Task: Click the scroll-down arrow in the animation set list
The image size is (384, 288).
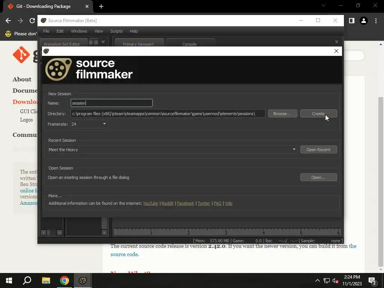Action: click(104, 232)
